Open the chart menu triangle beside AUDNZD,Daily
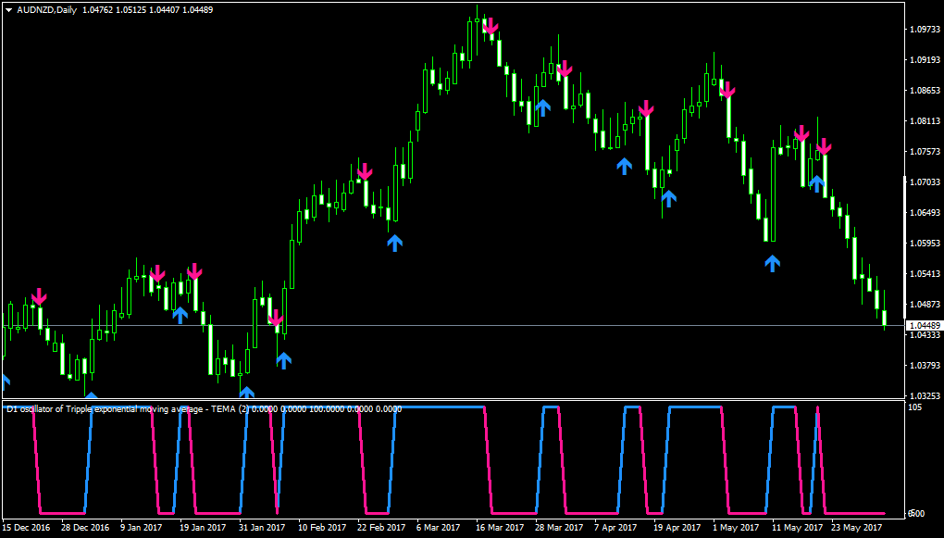The height and width of the screenshot is (538, 944). (x=9, y=10)
